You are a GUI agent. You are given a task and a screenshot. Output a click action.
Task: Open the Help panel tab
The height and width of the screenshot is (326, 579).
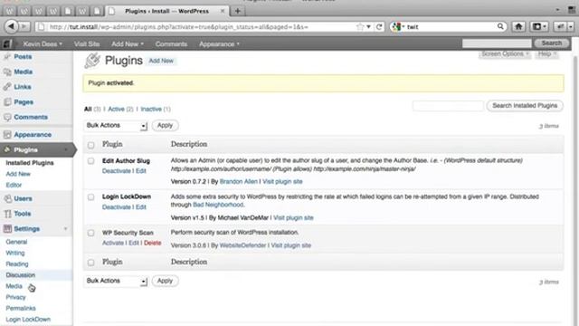[546, 54]
